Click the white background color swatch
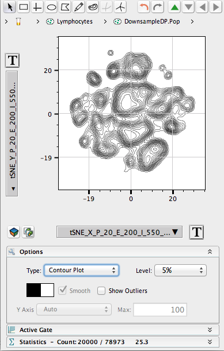 pos(47,290)
